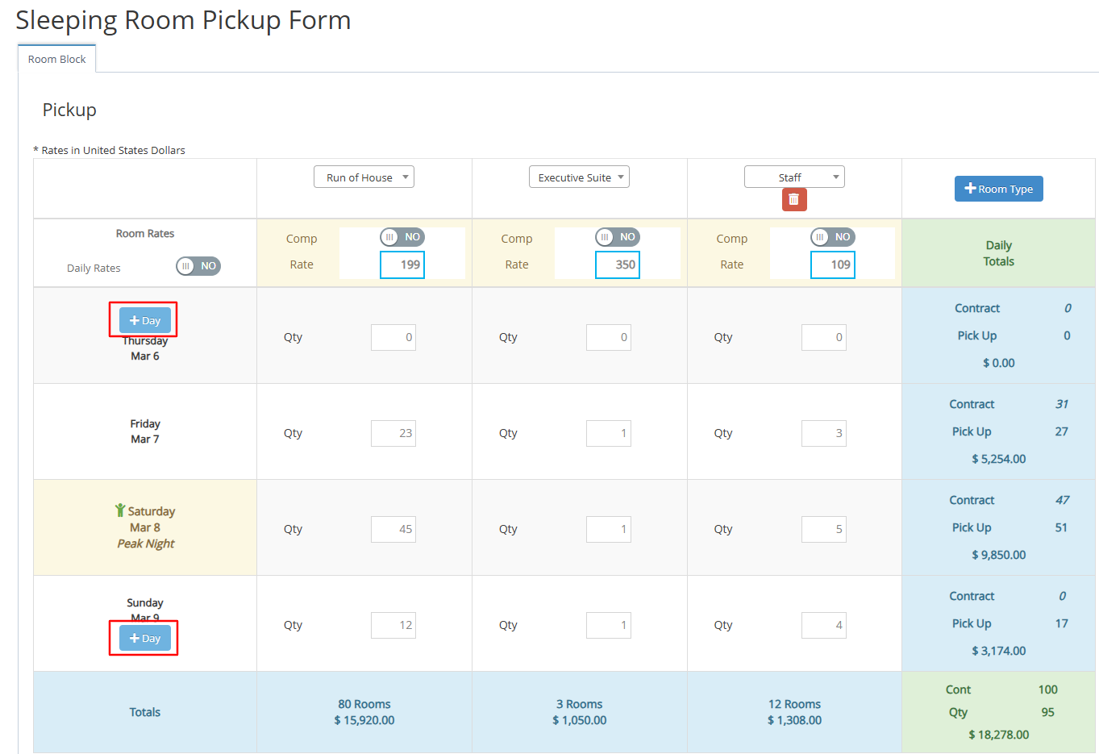Image resolution: width=1099 pixels, height=754 pixels.
Task: Select the Executive Suite rate field
Action: [618, 265]
